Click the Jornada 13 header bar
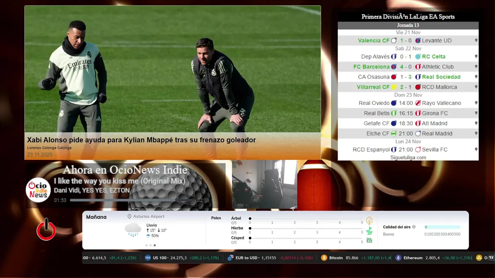Image resolution: width=495 pixels, height=278 pixels. [x=408, y=25]
